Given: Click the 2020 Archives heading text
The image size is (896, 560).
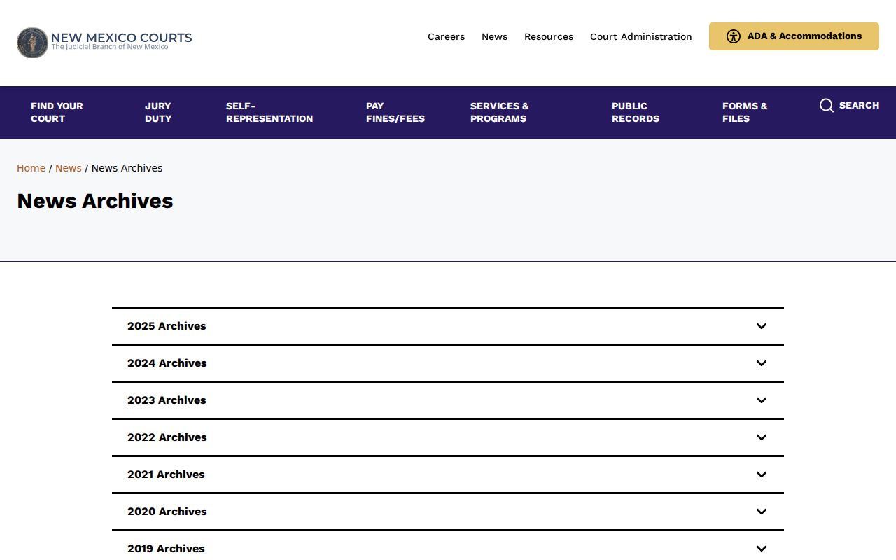Looking at the screenshot, I should click(x=167, y=512).
